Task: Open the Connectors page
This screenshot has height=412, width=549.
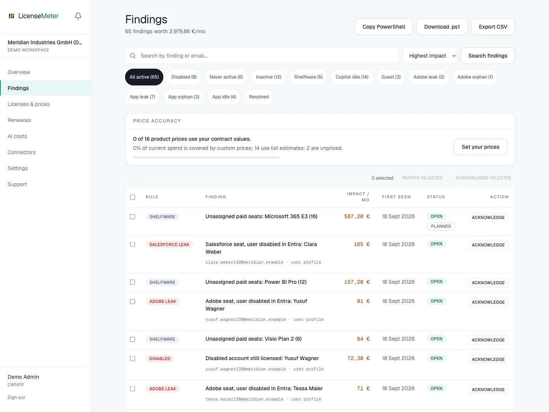Action: pyautogui.click(x=46, y=152)
